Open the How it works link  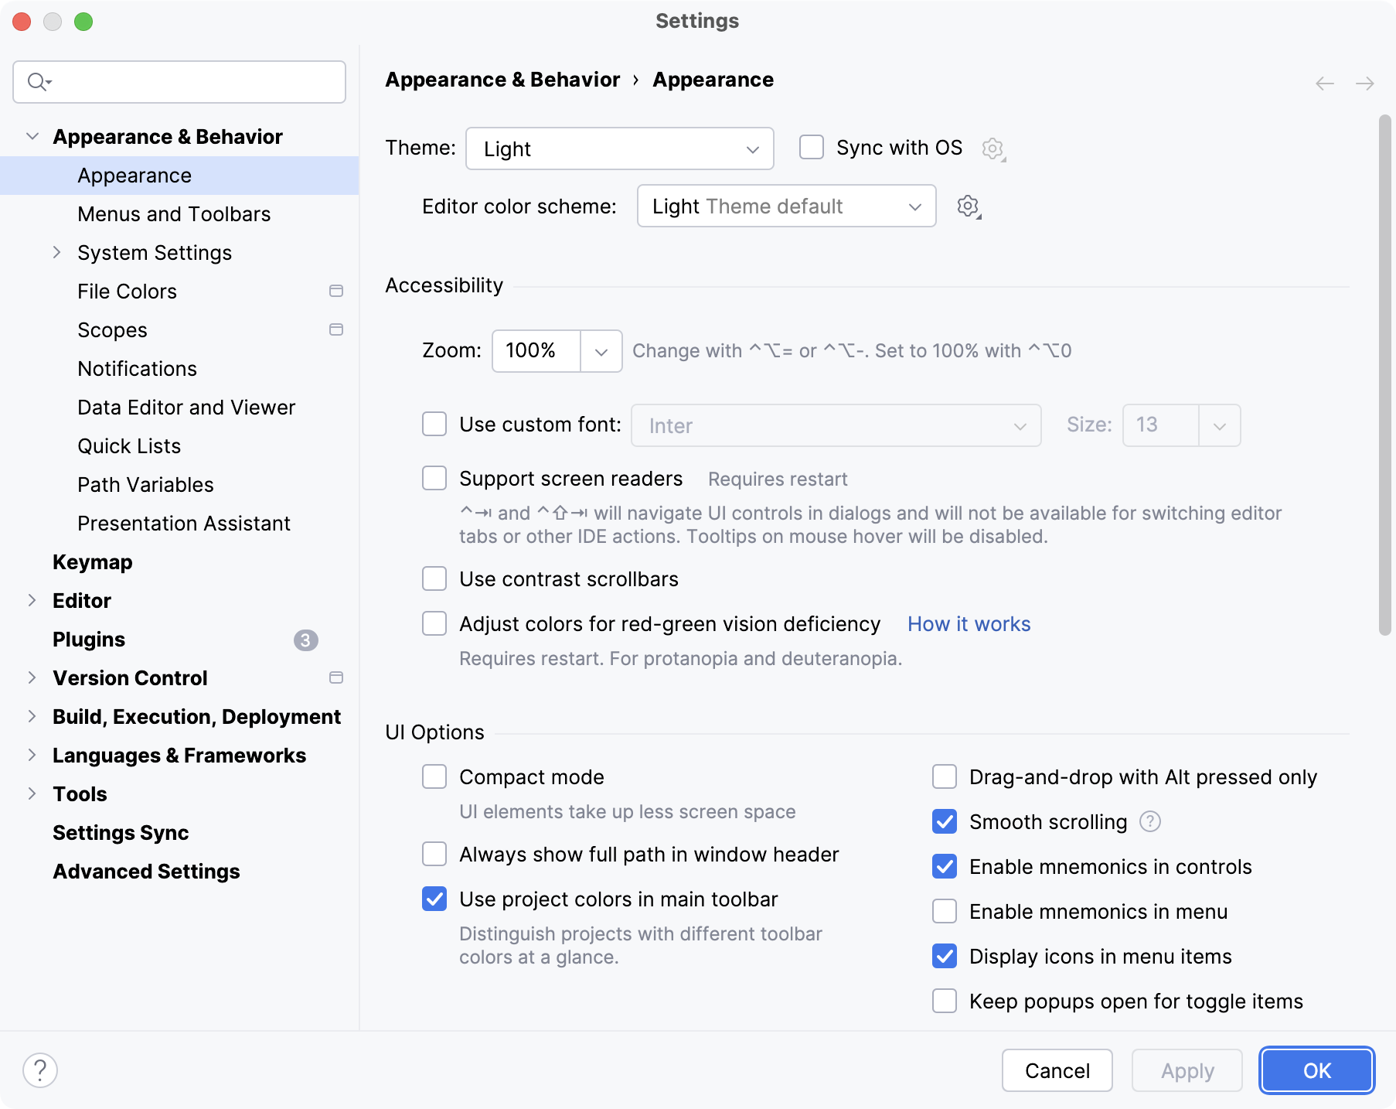pos(969,624)
